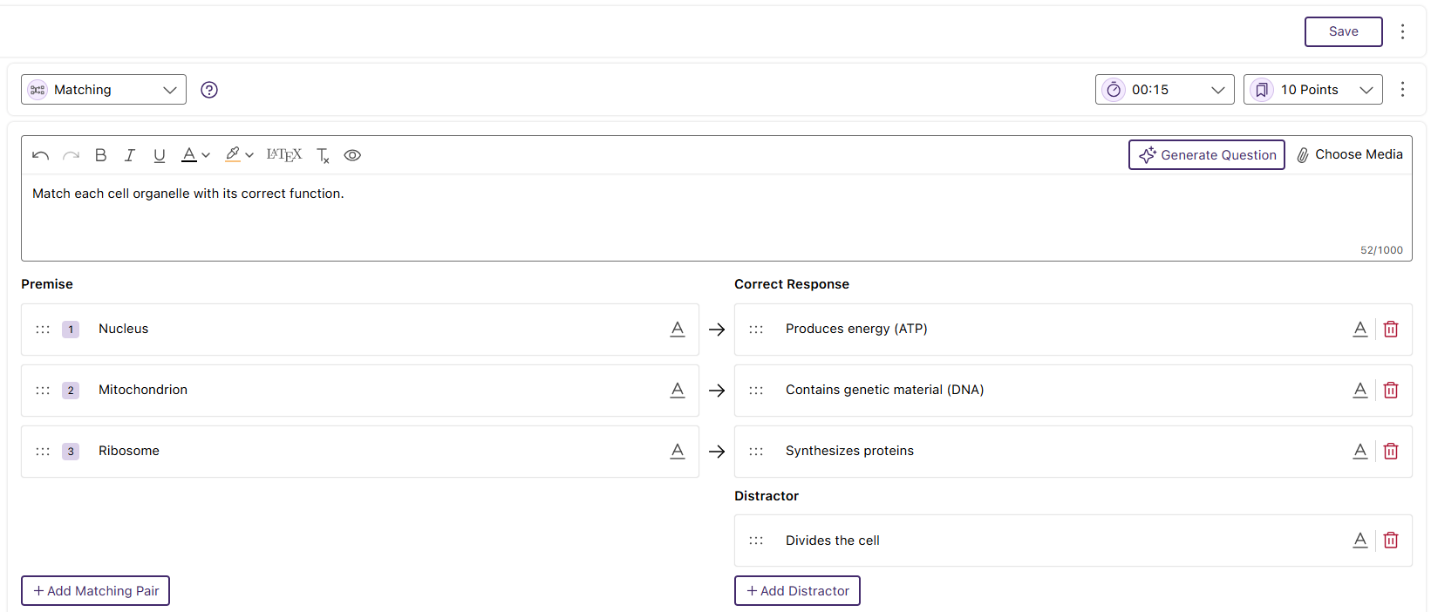Delete the Divides the cell distractor
Viewport: 1431px width, 612px height.
[1391, 540]
